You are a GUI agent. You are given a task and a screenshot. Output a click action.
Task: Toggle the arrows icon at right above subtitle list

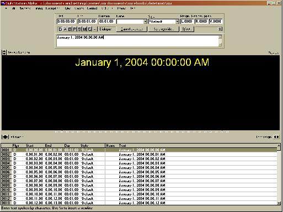point(276,137)
